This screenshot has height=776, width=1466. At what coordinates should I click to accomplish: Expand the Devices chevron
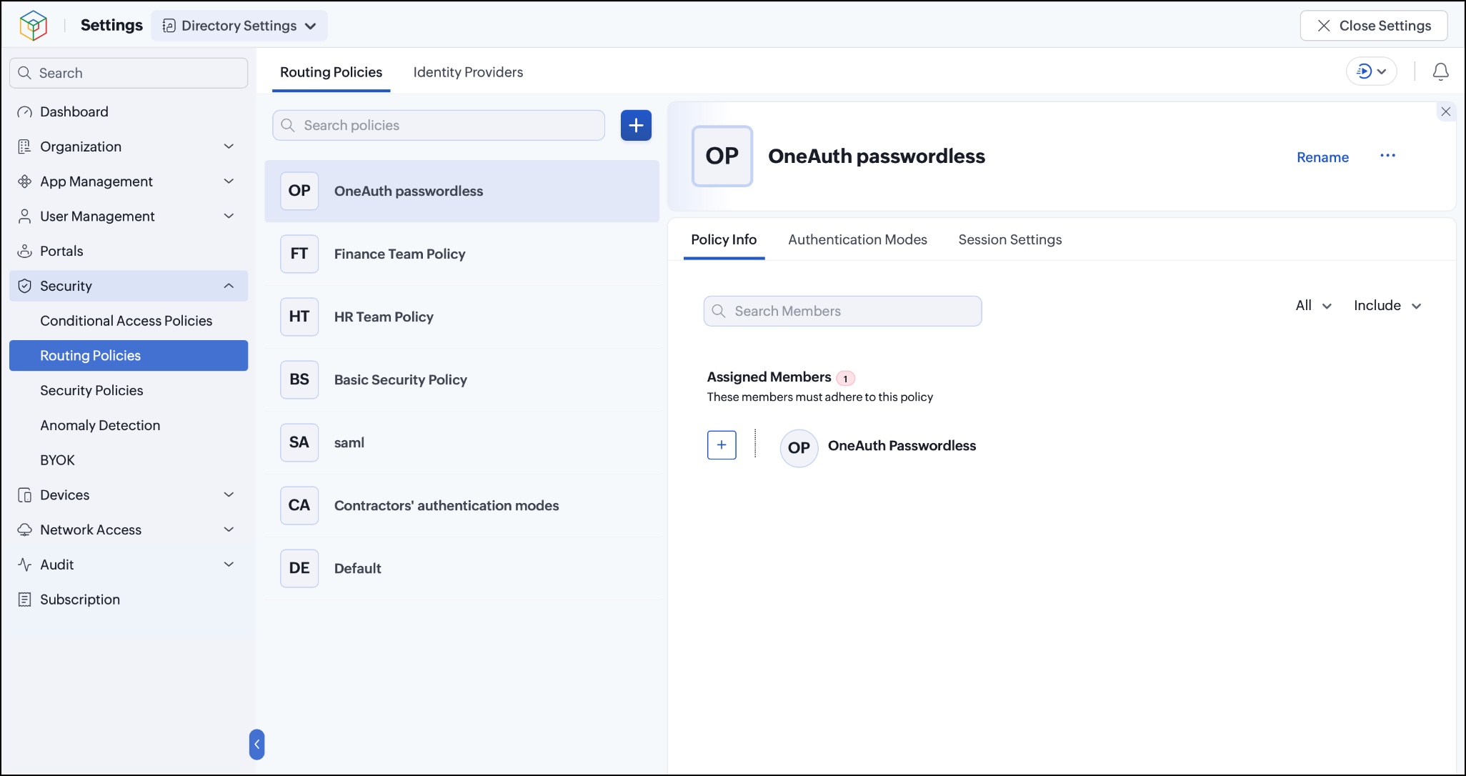pos(229,495)
